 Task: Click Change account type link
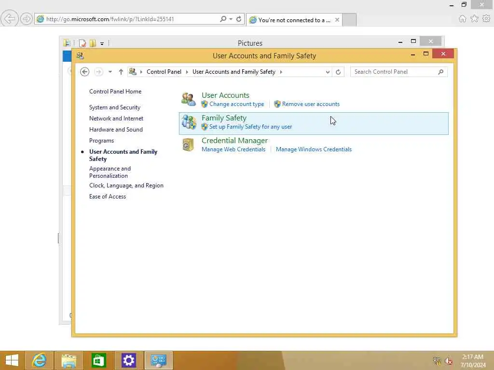236,104
